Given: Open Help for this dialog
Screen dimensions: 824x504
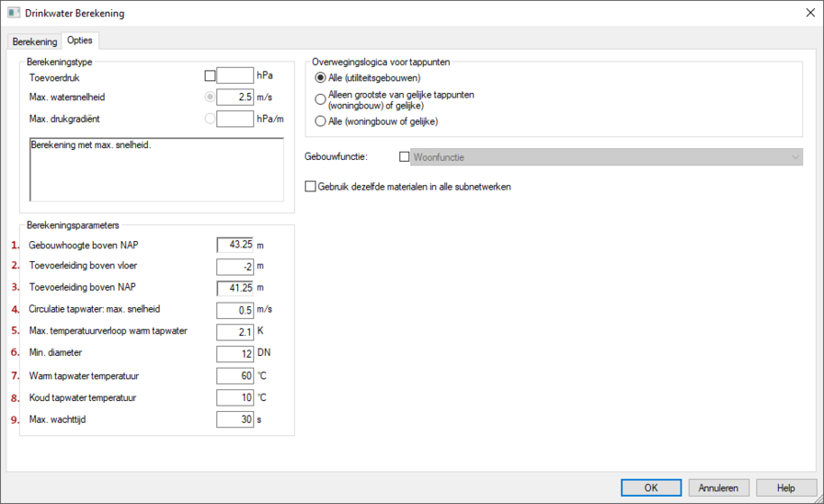Looking at the screenshot, I should [785, 487].
